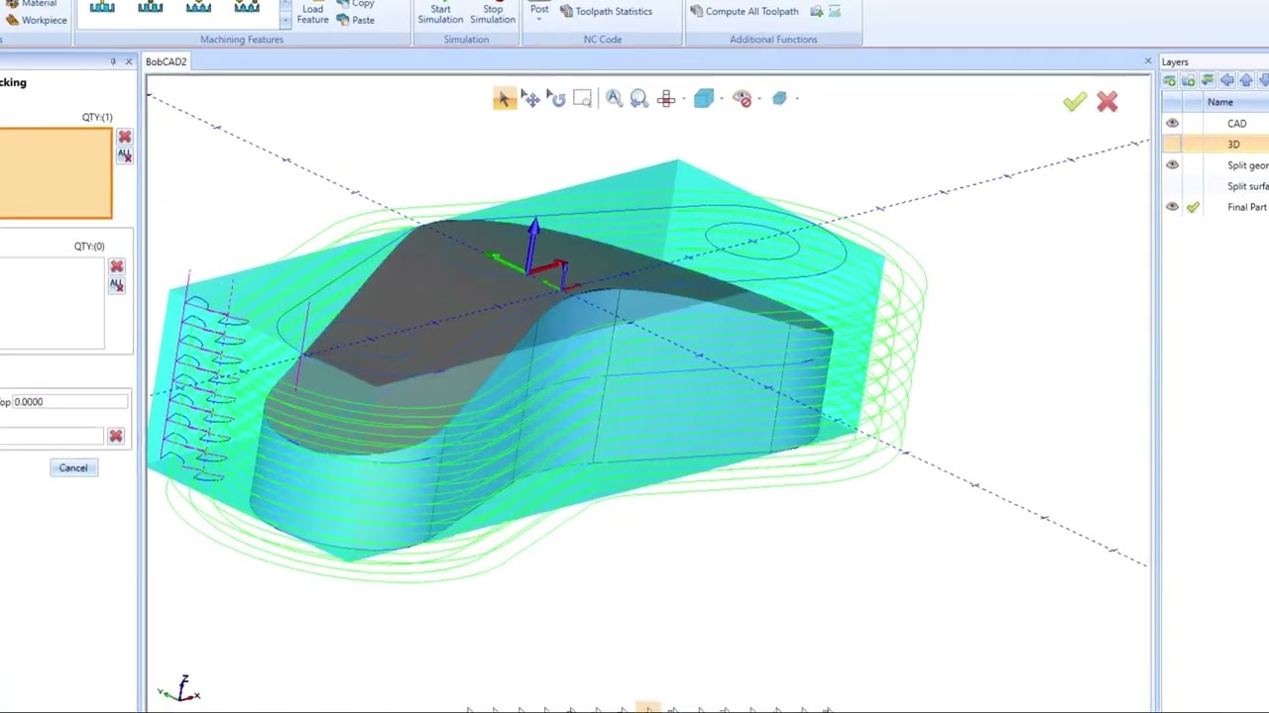Open Toolpath Statistics
Image resolution: width=1269 pixels, height=713 pixels.
606,11
